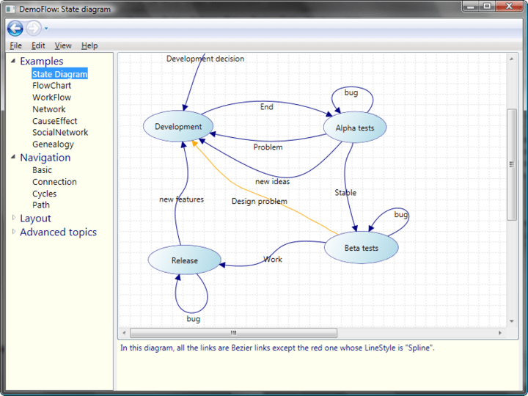Collapse the Navigation tree section
Viewport: 528px width, 396px height.
point(13,158)
